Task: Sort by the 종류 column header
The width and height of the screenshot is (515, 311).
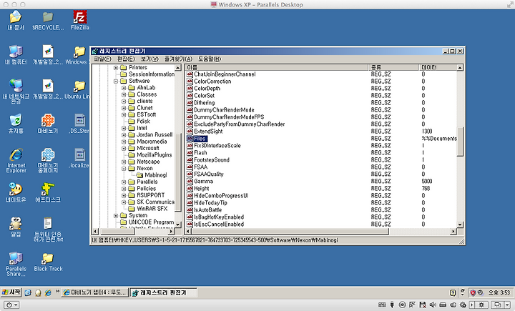Action: [x=394, y=67]
